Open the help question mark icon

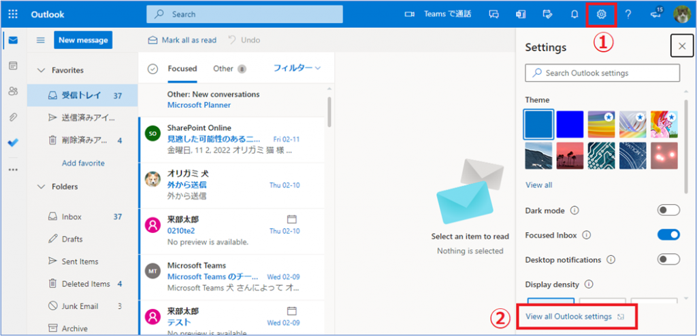628,14
